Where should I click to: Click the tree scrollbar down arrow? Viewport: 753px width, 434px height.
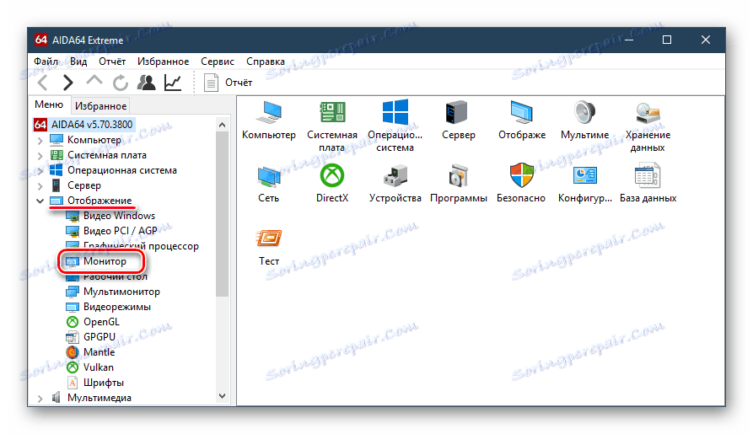(222, 396)
